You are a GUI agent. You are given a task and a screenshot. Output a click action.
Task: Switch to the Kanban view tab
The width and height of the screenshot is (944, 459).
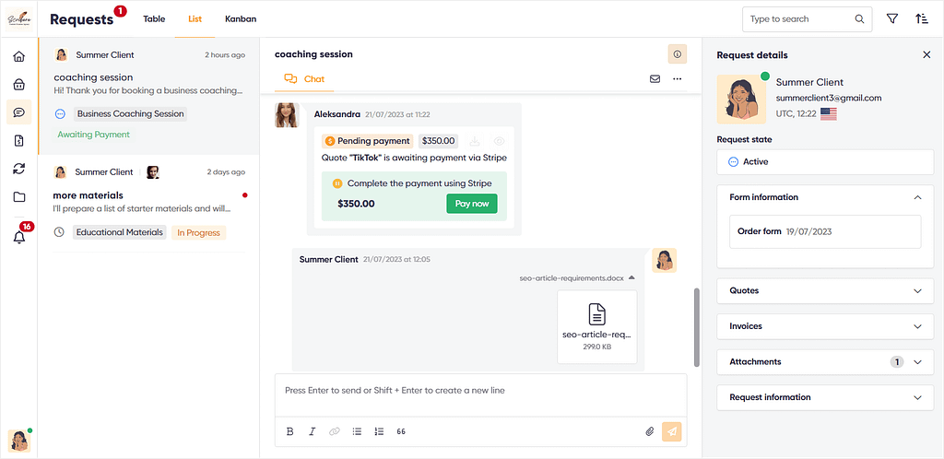(x=241, y=19)
